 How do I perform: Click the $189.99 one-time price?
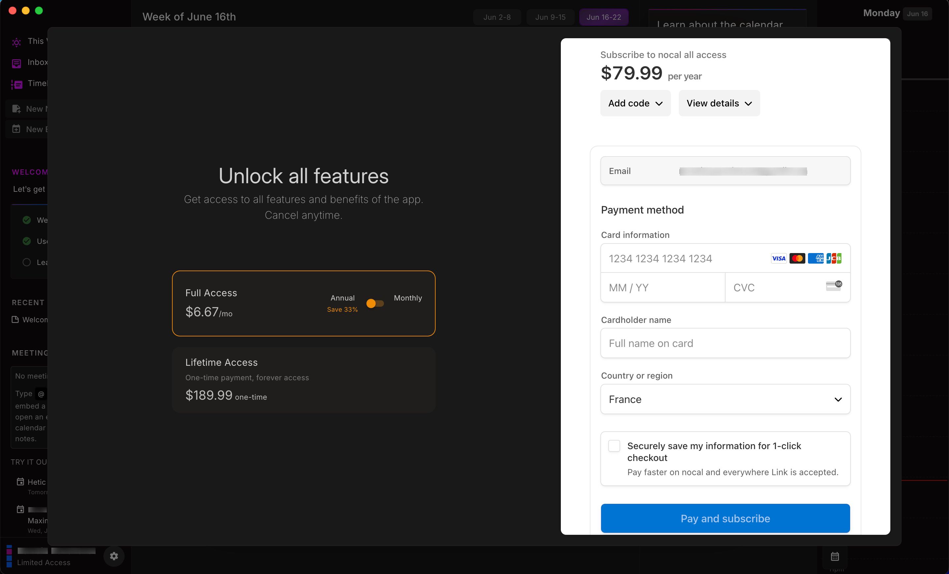226,395
